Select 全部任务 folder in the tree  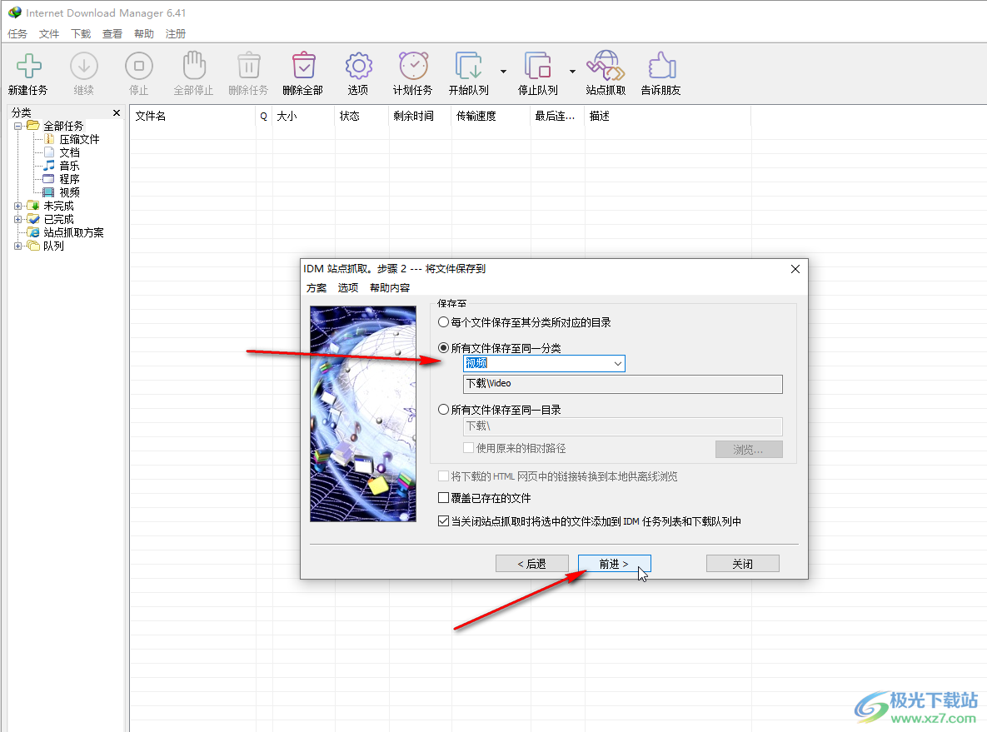click(x=63, y=126)
